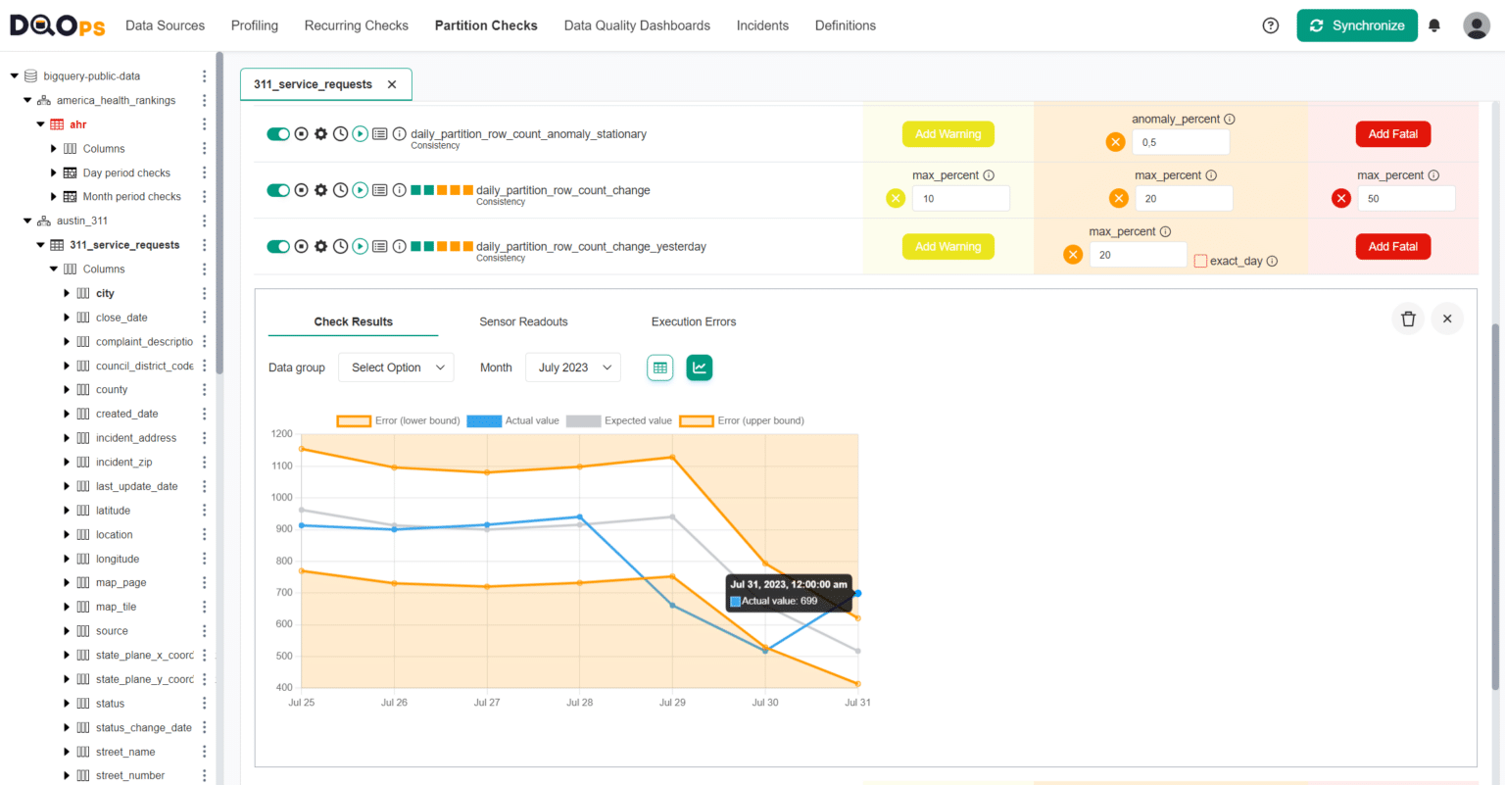
Task: Open the help icon
Action: coord(1270,25)
